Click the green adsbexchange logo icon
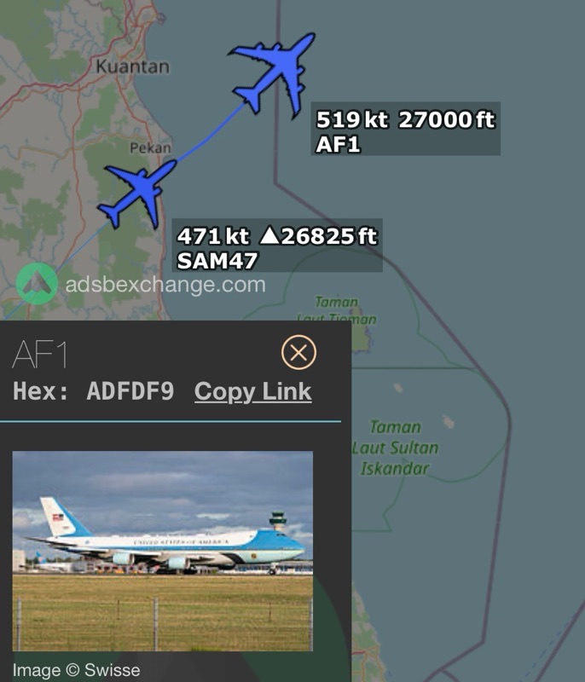 (37, 284)
